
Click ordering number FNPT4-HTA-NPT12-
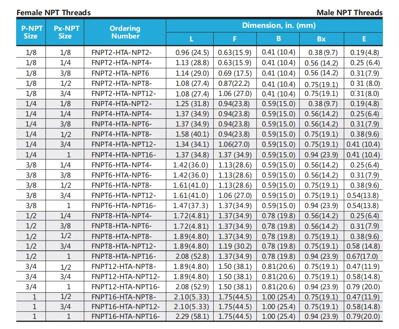[x=124, y=145]
